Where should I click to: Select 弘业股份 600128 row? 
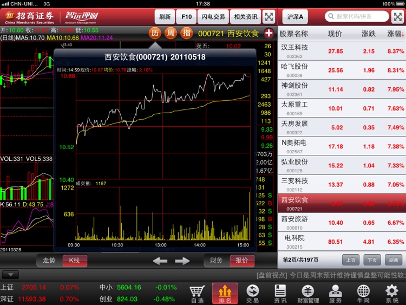[x=342, y=165]
